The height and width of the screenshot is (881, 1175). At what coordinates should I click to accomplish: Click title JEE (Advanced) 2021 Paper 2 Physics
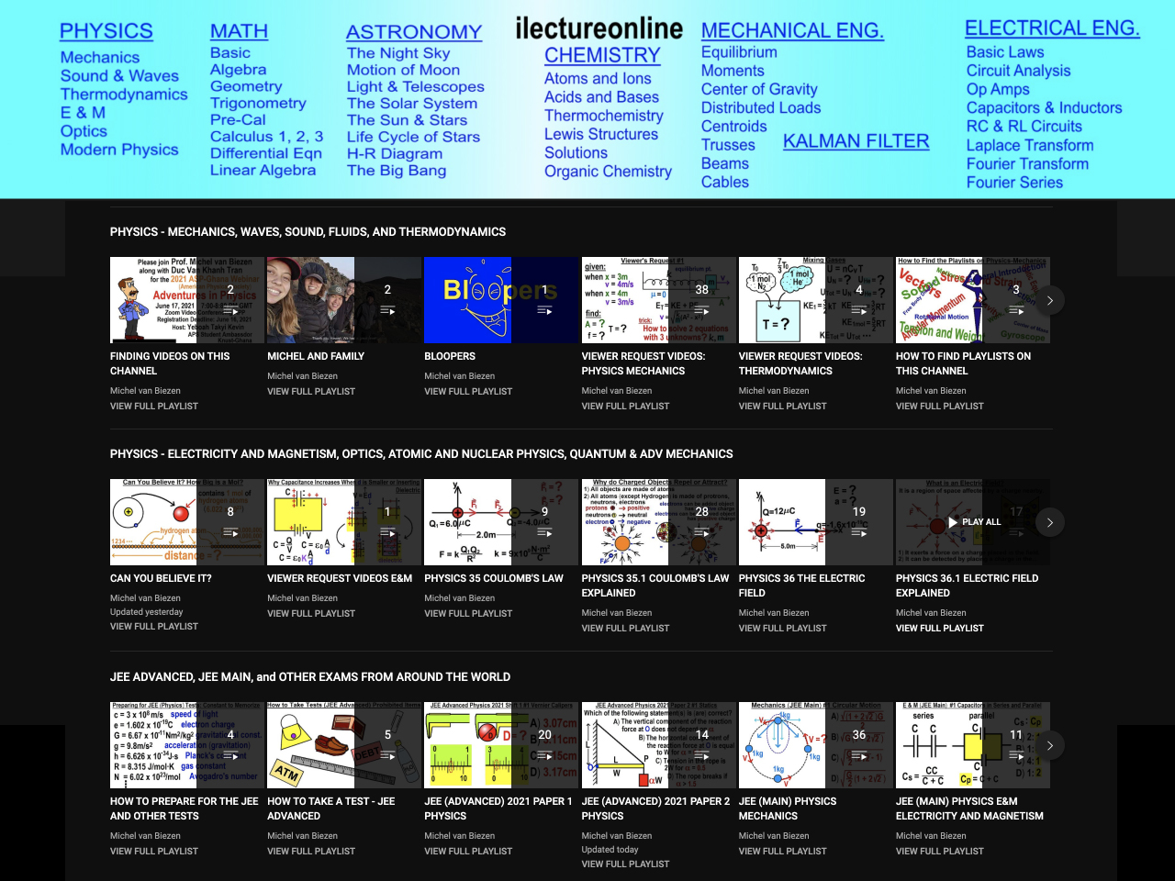coord(655,809)
